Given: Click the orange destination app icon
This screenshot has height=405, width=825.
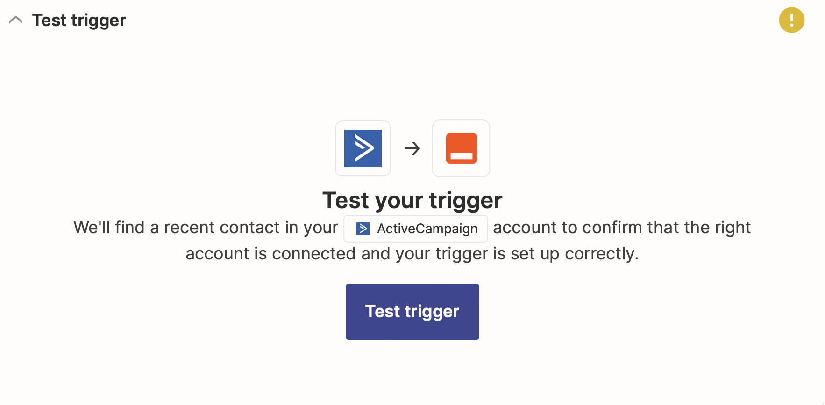Looking at the screenshot, I should [461, 148].
